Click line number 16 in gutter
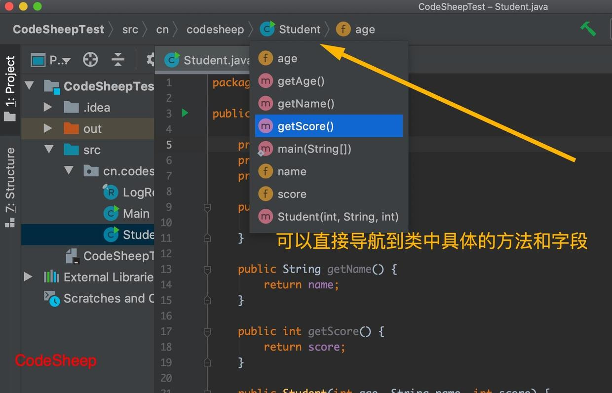Viewport: 612px width, 393px height. 166,315
